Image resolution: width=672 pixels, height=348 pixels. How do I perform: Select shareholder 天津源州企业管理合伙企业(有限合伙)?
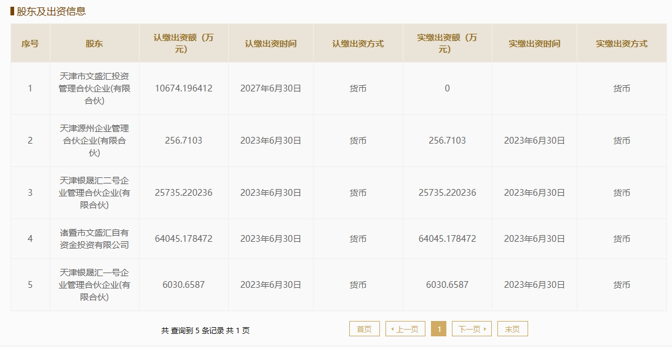click(94, 141)
